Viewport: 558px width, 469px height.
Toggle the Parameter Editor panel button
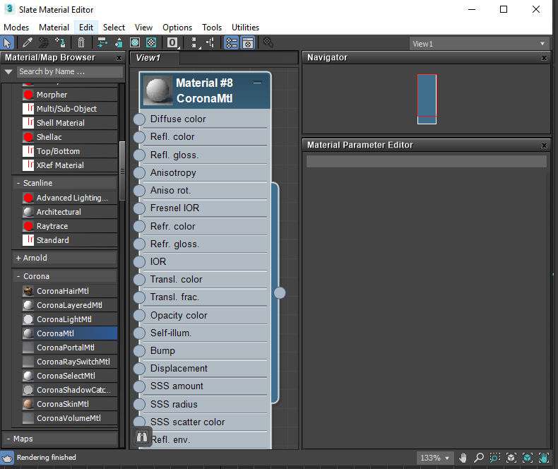pos(248,43)
